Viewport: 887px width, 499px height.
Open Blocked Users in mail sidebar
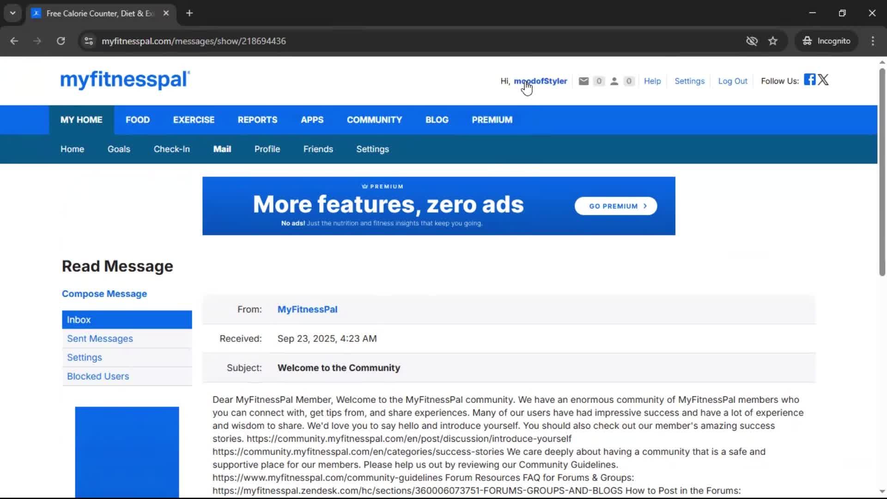[127, 377]
